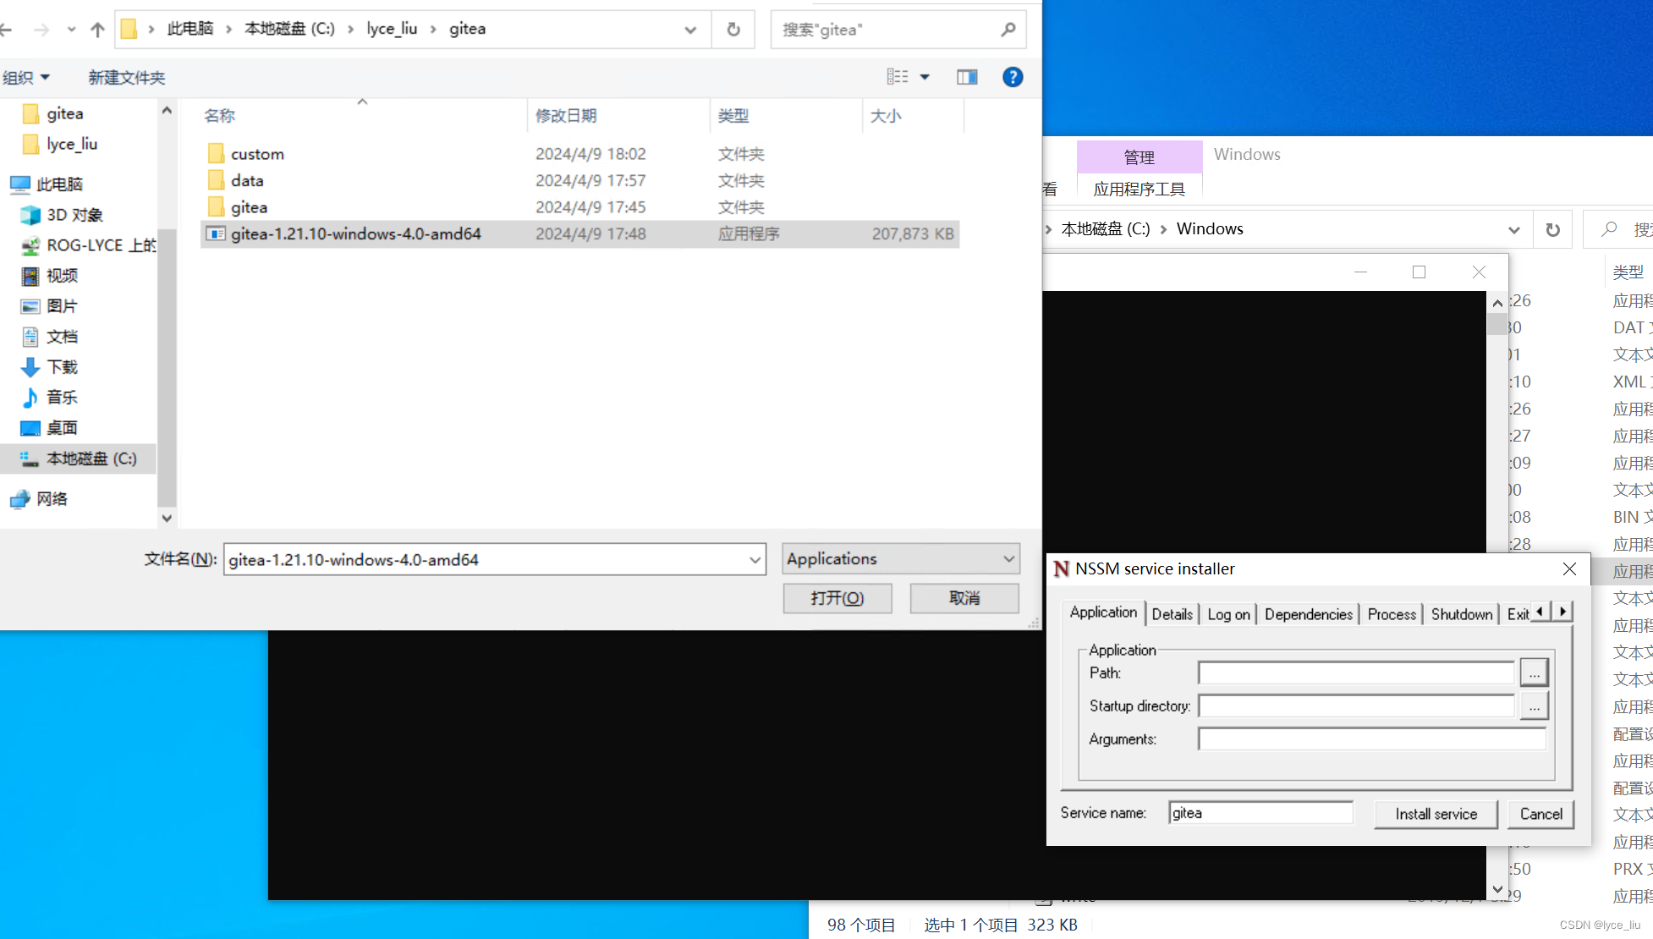The width and height of the screenshot is (1653, 939).
Task: Click the Path input field in NSSM
Action: tap(1356, 673)
